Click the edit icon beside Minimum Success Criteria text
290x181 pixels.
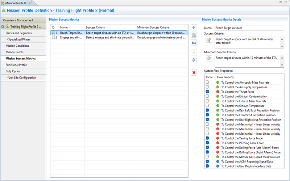tap(209, 58)
